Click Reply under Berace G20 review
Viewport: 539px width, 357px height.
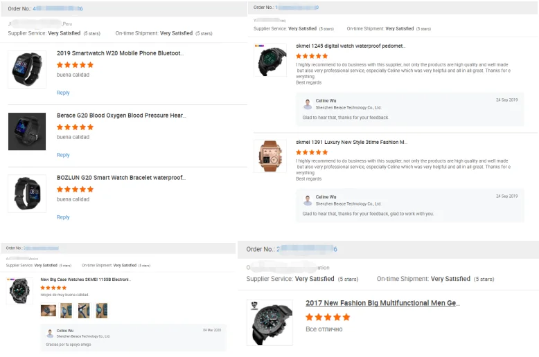[x=63, y=155]
